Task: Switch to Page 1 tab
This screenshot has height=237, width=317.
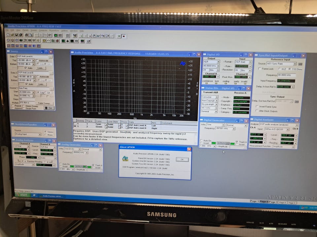Action: point(254,201)
